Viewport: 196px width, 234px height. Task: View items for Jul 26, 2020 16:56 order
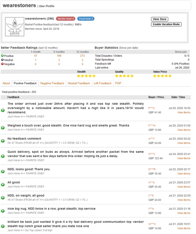(184, 112)
